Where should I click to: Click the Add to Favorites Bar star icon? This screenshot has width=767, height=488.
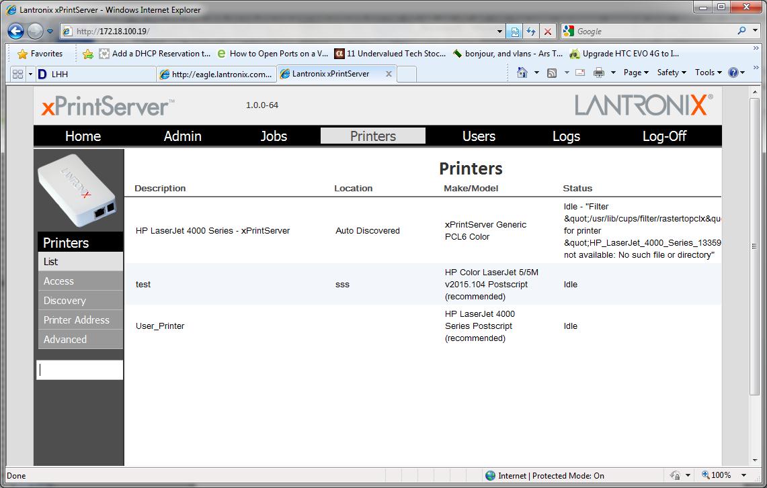click(88, 54)
